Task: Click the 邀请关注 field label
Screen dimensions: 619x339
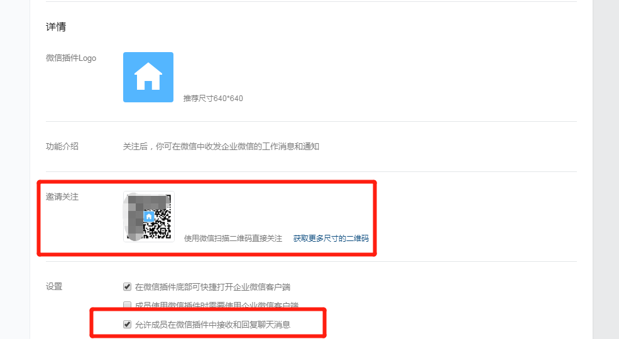Action: click(x=62, y=196)
